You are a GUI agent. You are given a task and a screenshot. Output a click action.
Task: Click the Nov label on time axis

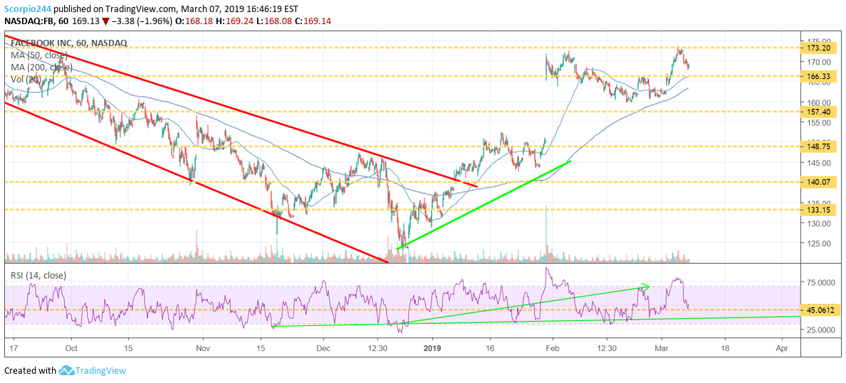pyautogui.click(x=203, y=348)
